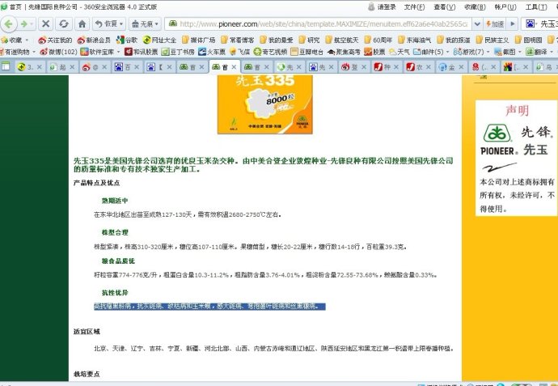Open the 网址大全 bookmark
Image resolution: width=558 pixels, height=386 pixels.
(159, 40)
